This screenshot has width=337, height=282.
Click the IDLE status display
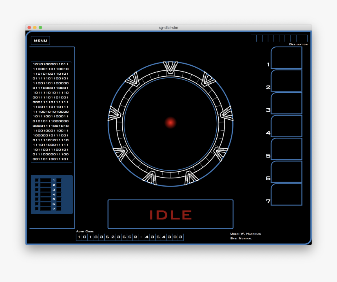click(170, 214)
